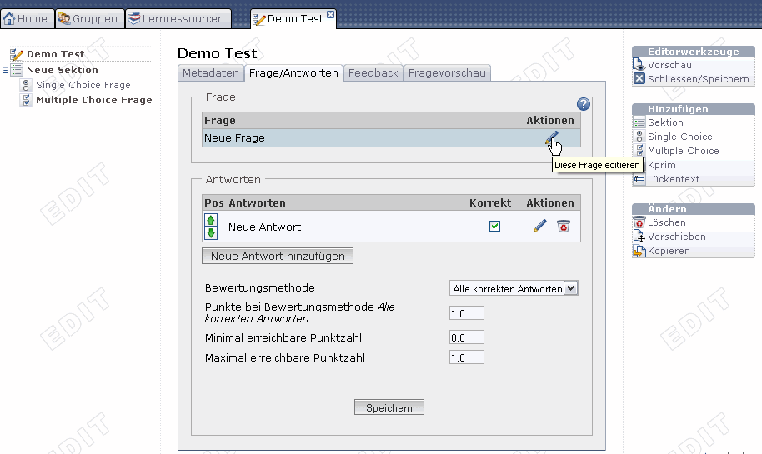Screen dimensions: 762x454
Task: Edit the Neue Antwort answer with pencil icon
Action: click(x=540, y=227)
